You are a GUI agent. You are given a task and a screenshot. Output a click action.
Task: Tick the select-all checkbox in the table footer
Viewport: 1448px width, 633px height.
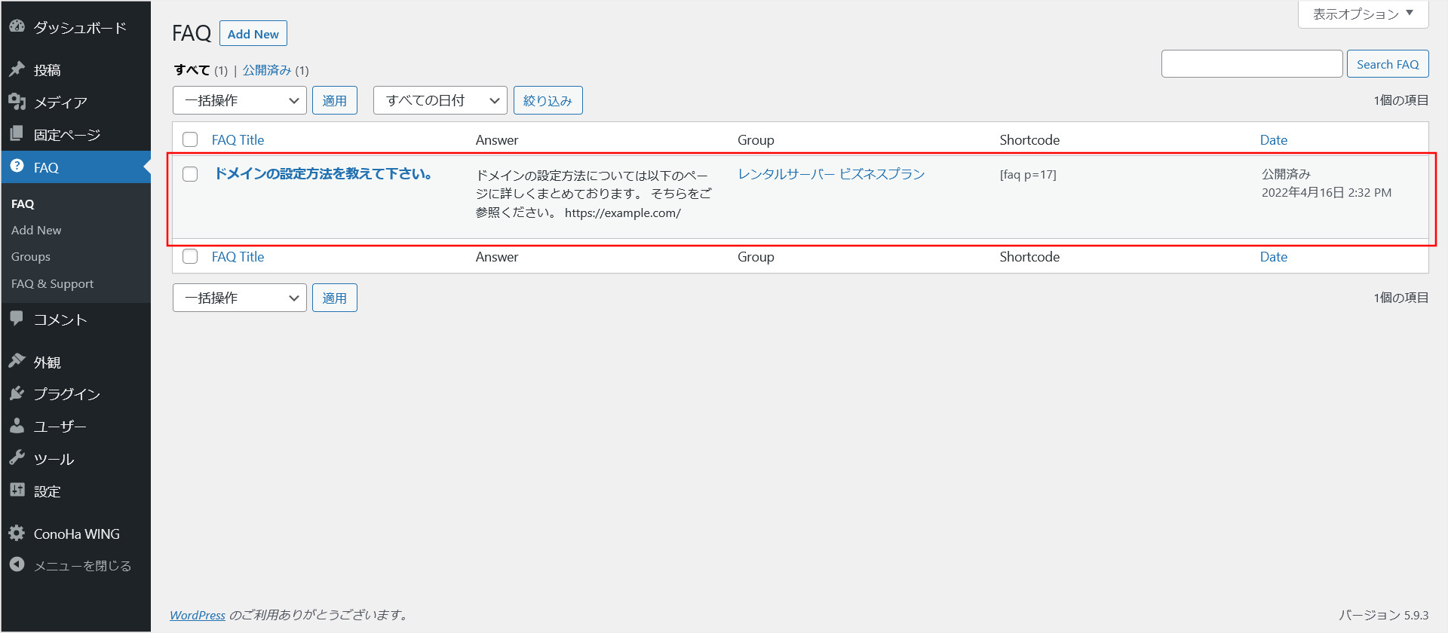tap(190, 256)
